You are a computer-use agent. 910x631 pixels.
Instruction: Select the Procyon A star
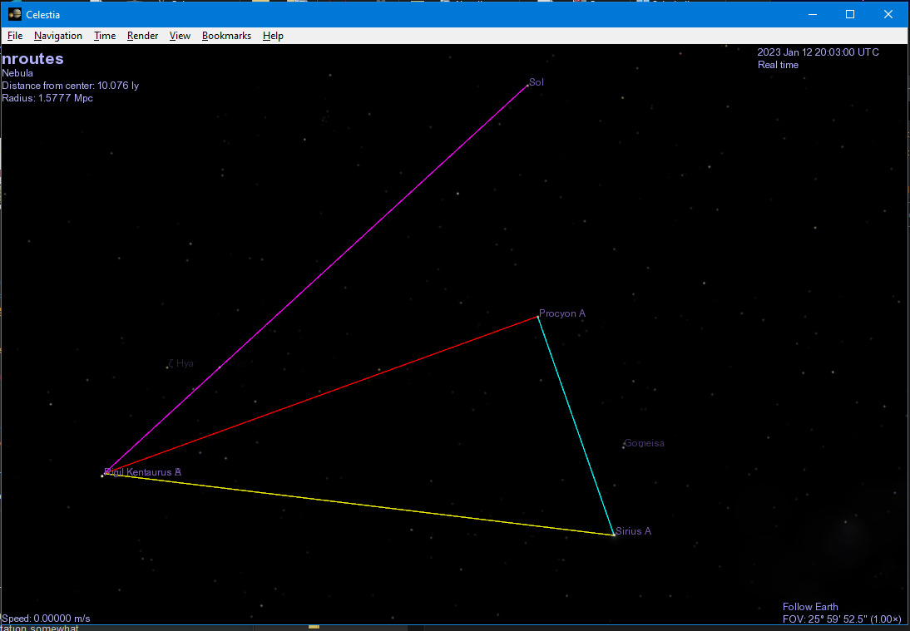538,317
